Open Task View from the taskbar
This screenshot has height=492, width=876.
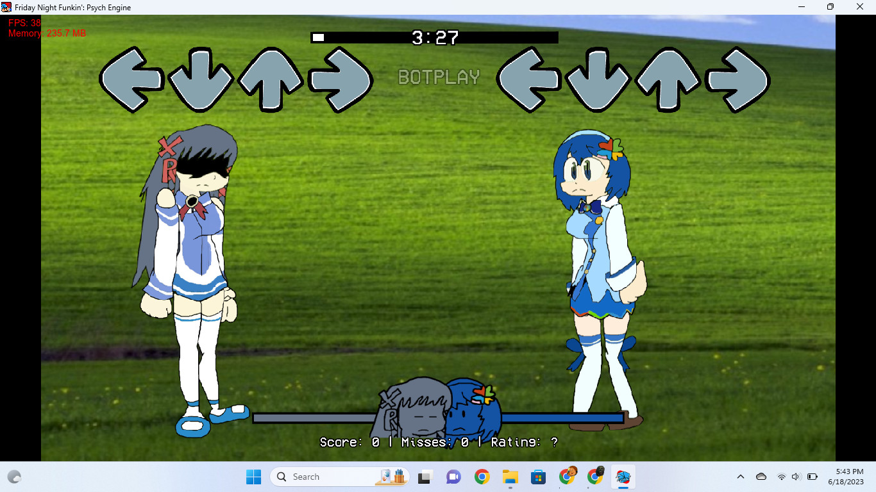425,477
